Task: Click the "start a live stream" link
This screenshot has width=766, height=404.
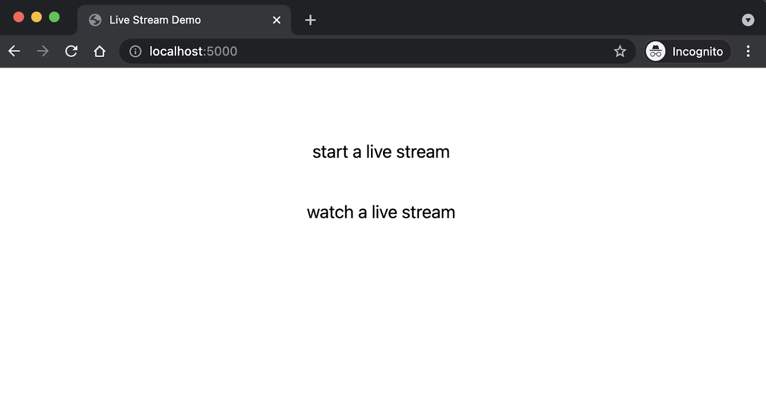Action: click(x=381, y=152)
